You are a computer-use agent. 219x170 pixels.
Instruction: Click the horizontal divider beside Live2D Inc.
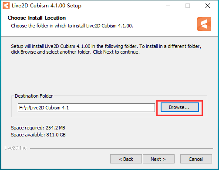click(x=121, y=149)
